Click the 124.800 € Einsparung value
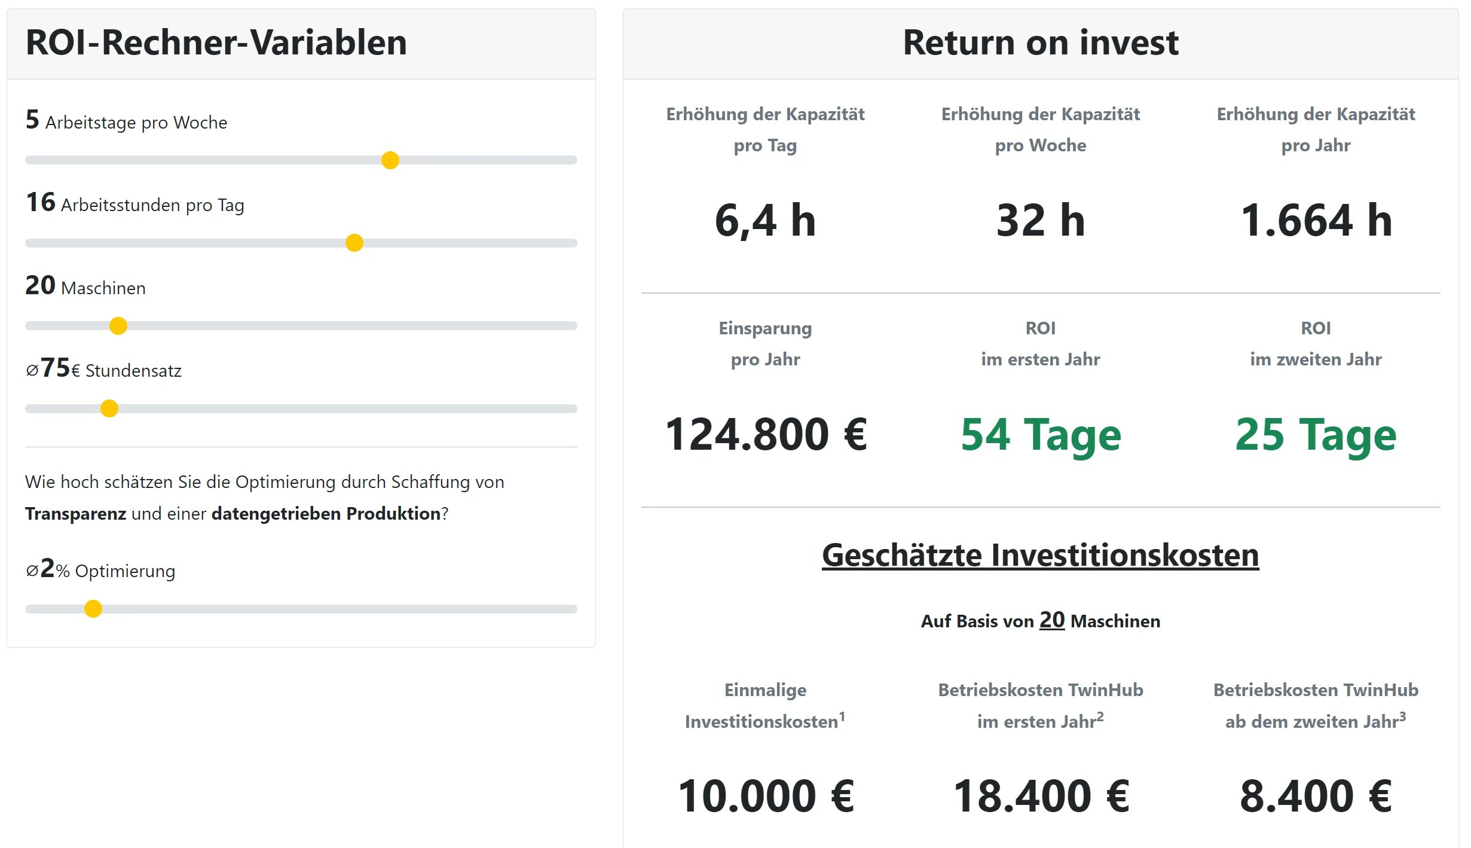 coord(766,435)
